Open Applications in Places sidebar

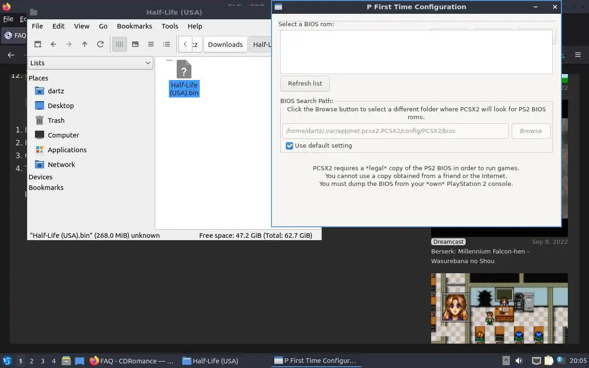67,150
